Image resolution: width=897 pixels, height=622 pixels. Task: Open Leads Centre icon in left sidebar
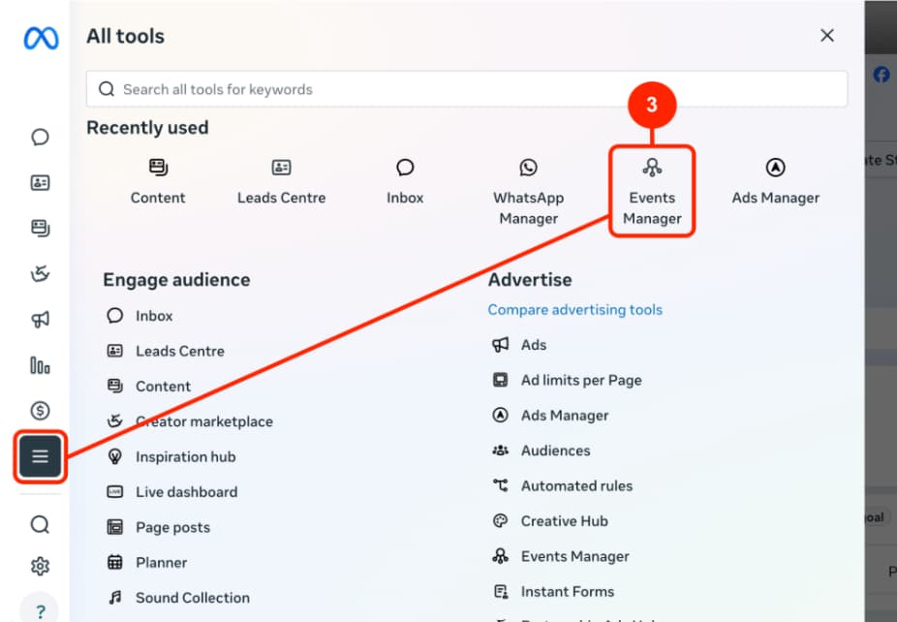[x=40, y=182]
